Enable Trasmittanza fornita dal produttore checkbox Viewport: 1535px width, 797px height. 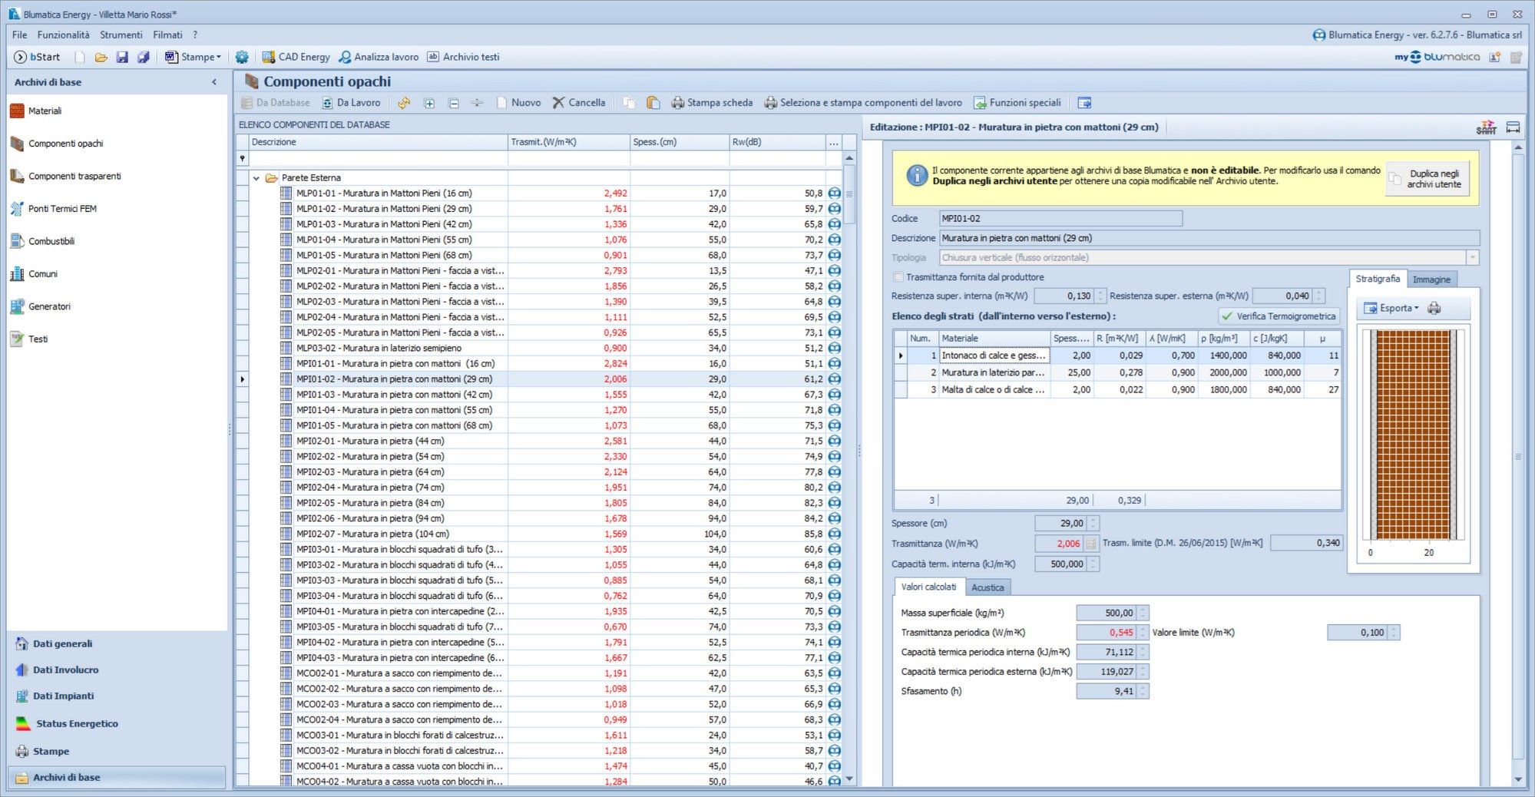[898, 277]
